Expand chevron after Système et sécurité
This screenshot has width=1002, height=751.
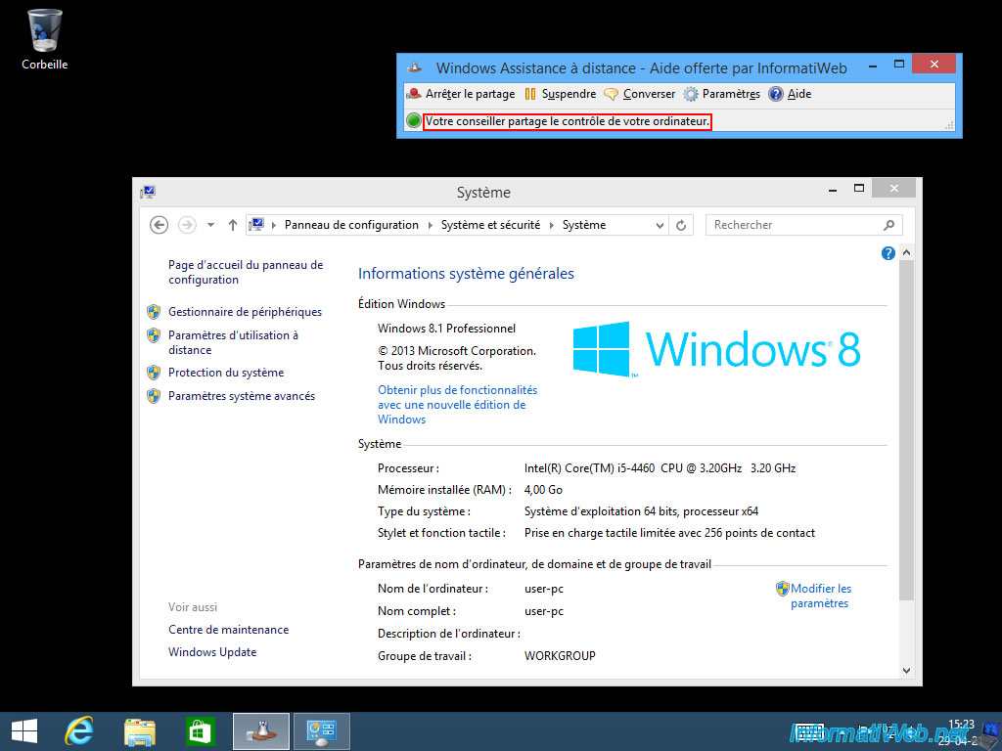552,225
